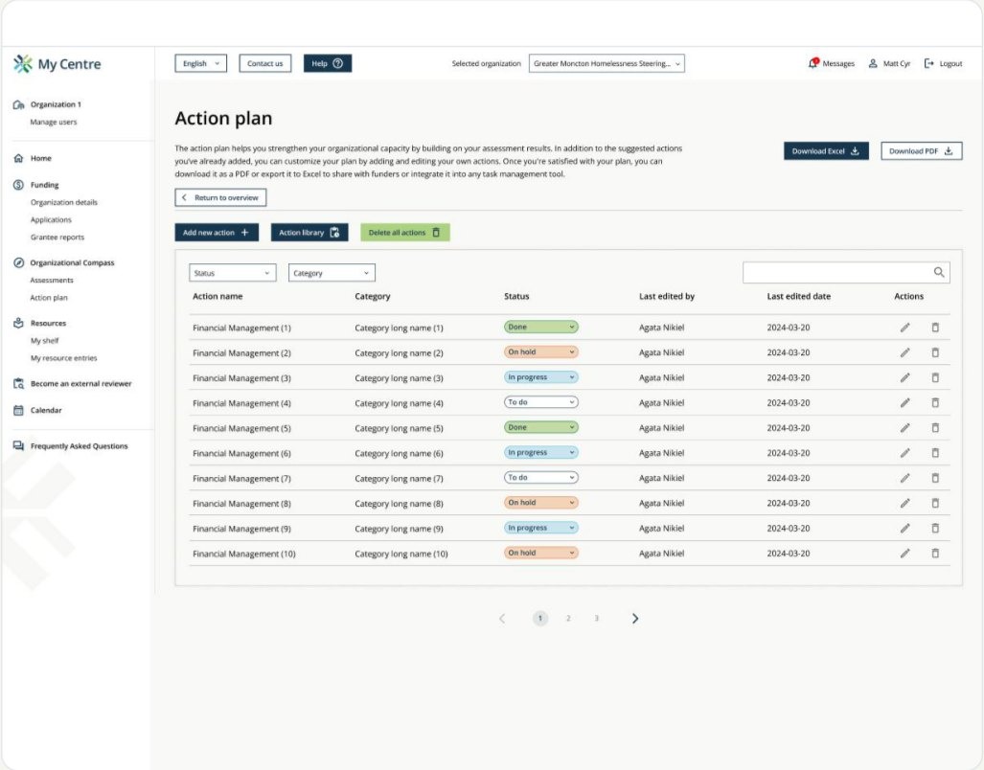Click the Home house icon in sidebar
984x770 pixels.
[19, 158]
